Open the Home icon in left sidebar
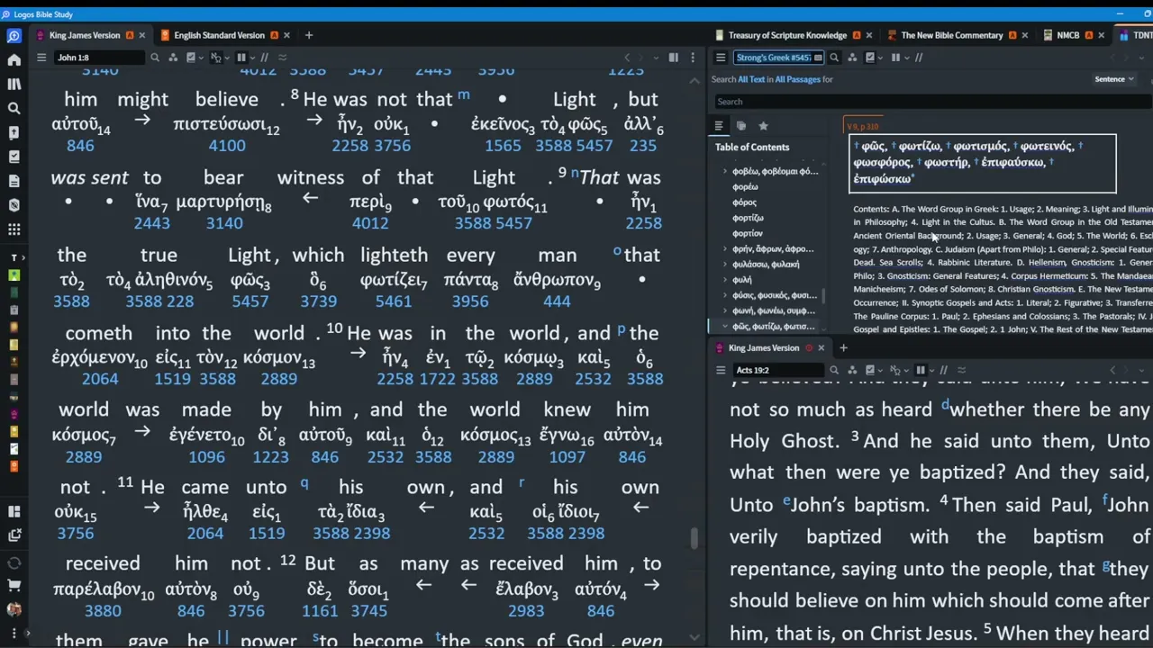This screenshot has width=1153, height=648. (14, 59)
